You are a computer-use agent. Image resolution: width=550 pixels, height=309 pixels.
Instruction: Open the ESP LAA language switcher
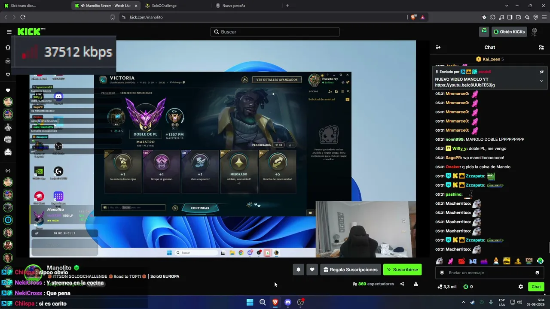(x=502, y=302)
